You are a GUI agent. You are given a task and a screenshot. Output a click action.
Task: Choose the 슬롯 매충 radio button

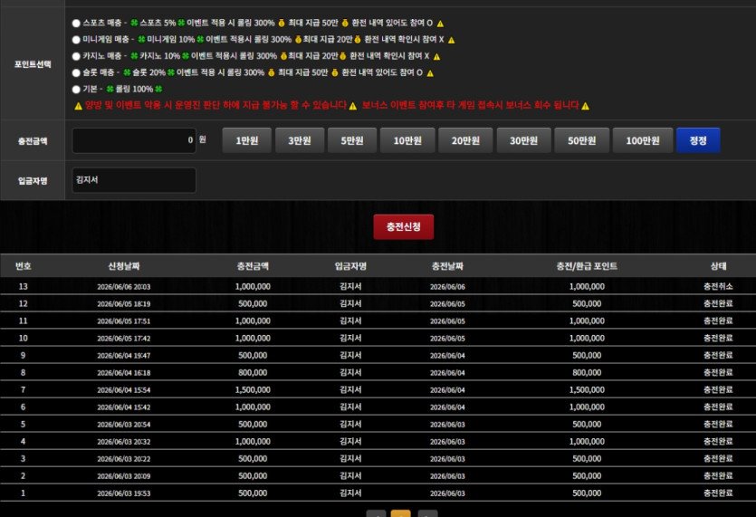pos(76,72)
